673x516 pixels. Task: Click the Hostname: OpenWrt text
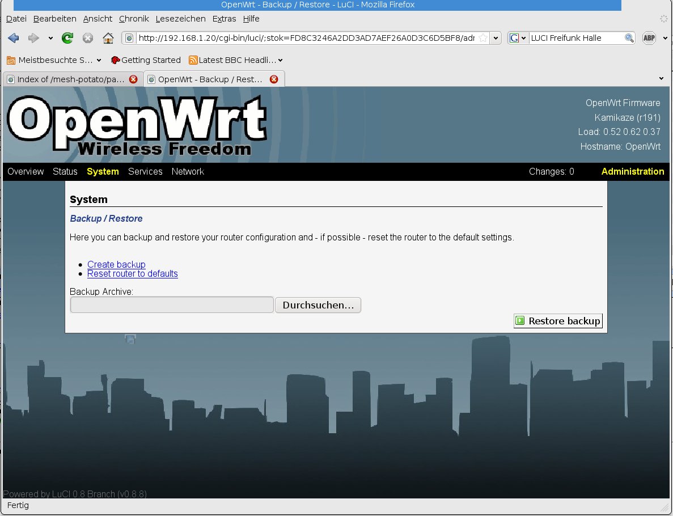pos(620,147)
